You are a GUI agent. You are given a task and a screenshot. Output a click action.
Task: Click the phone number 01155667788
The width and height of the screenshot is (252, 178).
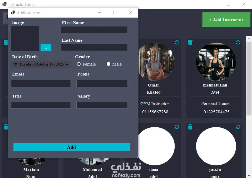pos(155,112)
